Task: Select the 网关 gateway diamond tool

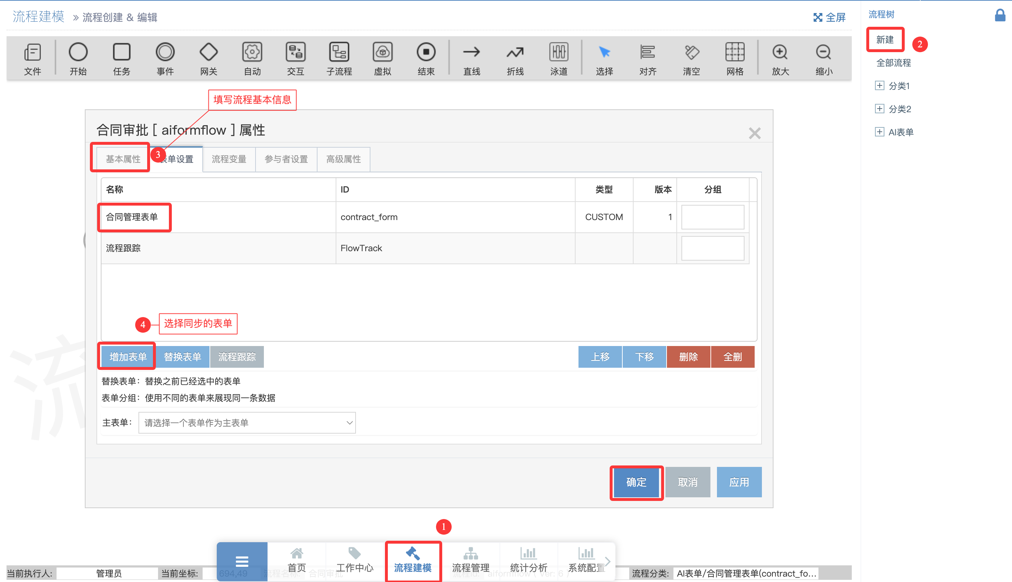Action: [x=208, y=59]
